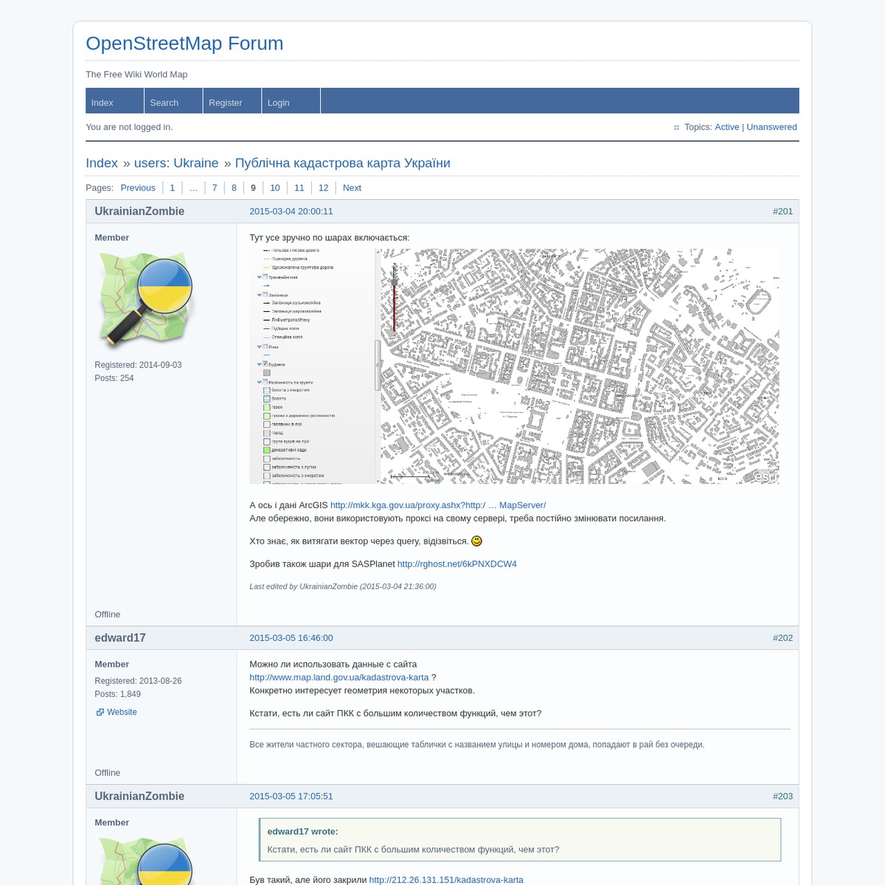The image size is (885, 885).
Task: Jump to page 8
Action: (x=234, y=188)
